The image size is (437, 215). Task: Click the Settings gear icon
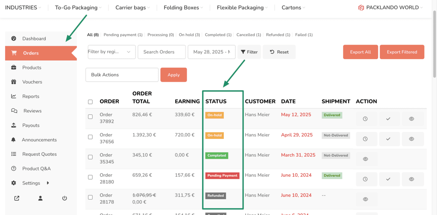click(14, 183)
